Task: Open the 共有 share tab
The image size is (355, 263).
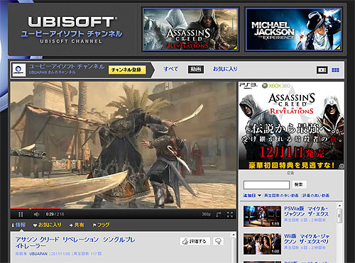Action: tap(77, 225)
